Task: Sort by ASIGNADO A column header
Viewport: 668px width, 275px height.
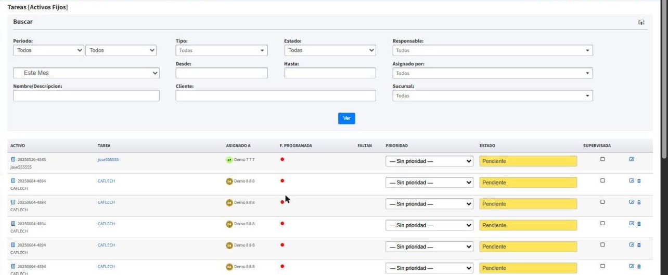Action: tap(238, 146)
